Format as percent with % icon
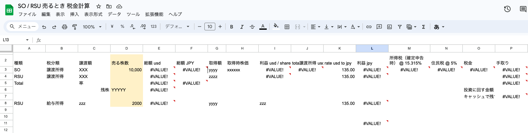 [x=122, y=27]
